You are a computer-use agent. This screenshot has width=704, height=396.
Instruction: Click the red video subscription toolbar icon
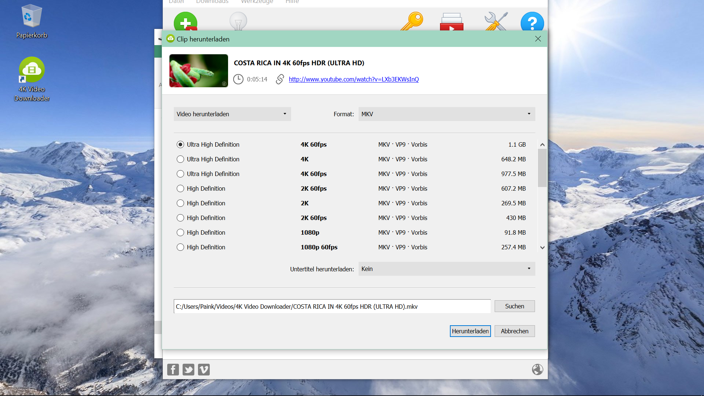pos(452,22)
